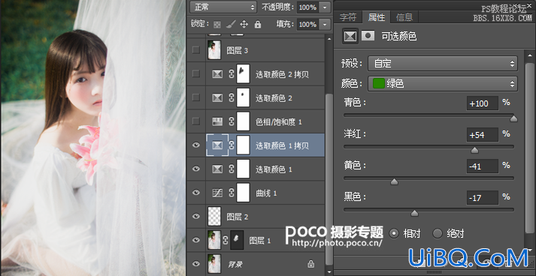Select the selective color adjustment icon in Properties
536x276 pixels.
[350, 36]
